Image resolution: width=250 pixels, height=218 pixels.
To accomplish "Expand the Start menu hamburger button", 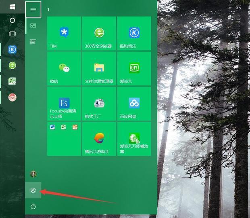I will pyautogui.click(x=33, y=9).
